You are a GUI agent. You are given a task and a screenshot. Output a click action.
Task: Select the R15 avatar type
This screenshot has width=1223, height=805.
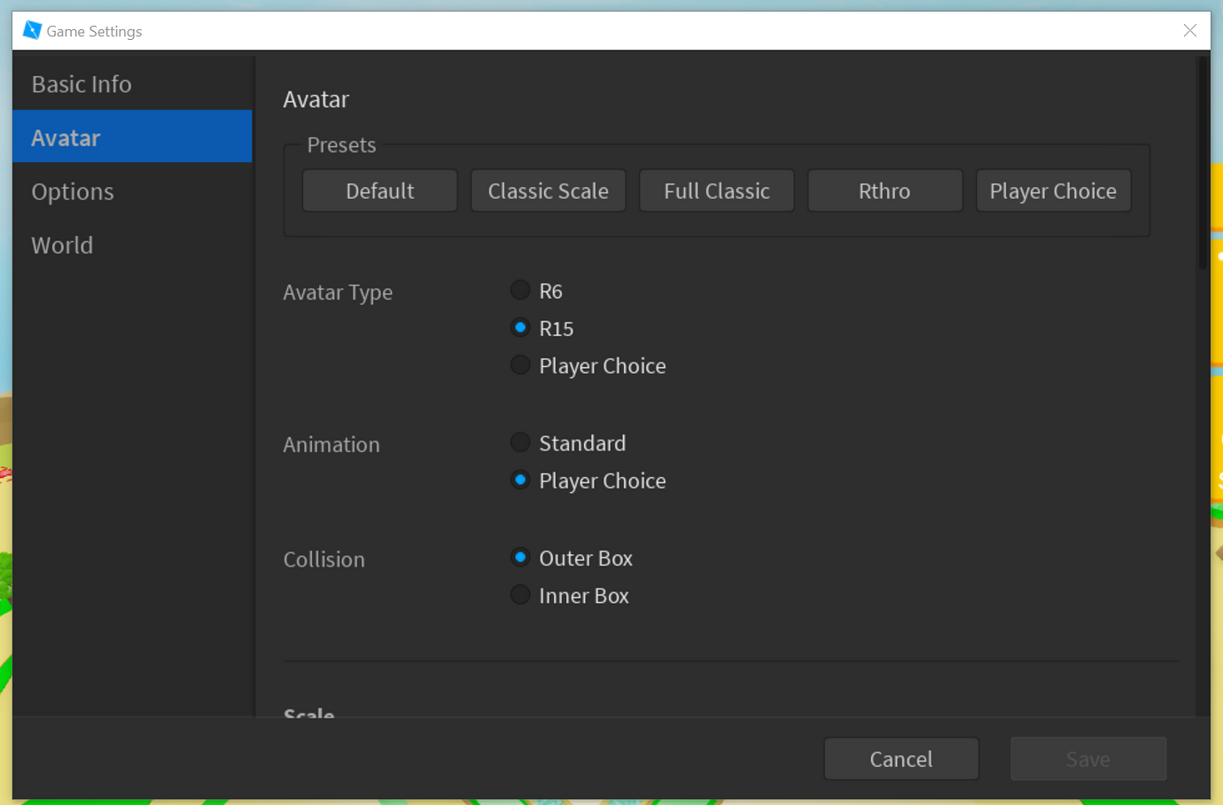click(x=520, y=327)
